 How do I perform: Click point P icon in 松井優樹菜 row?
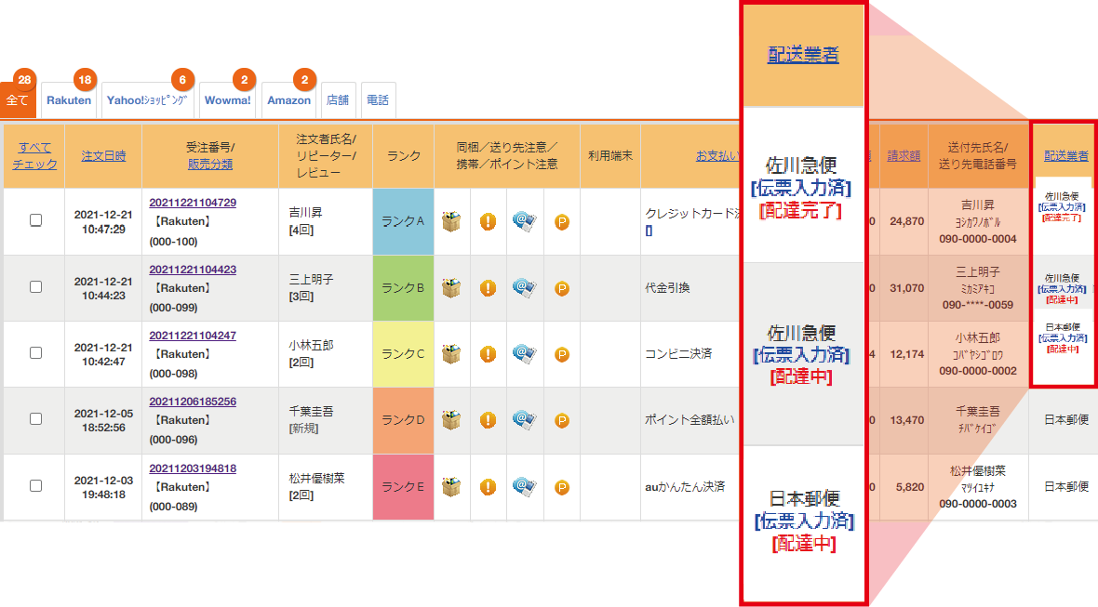(x=562, y=487)
